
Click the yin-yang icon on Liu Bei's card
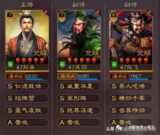[x=47, y=12]
